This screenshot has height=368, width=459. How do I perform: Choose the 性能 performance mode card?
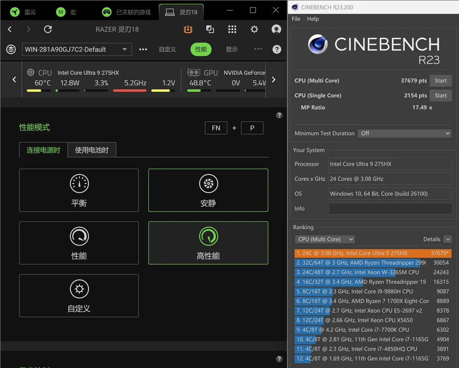[x=79, y=243]
